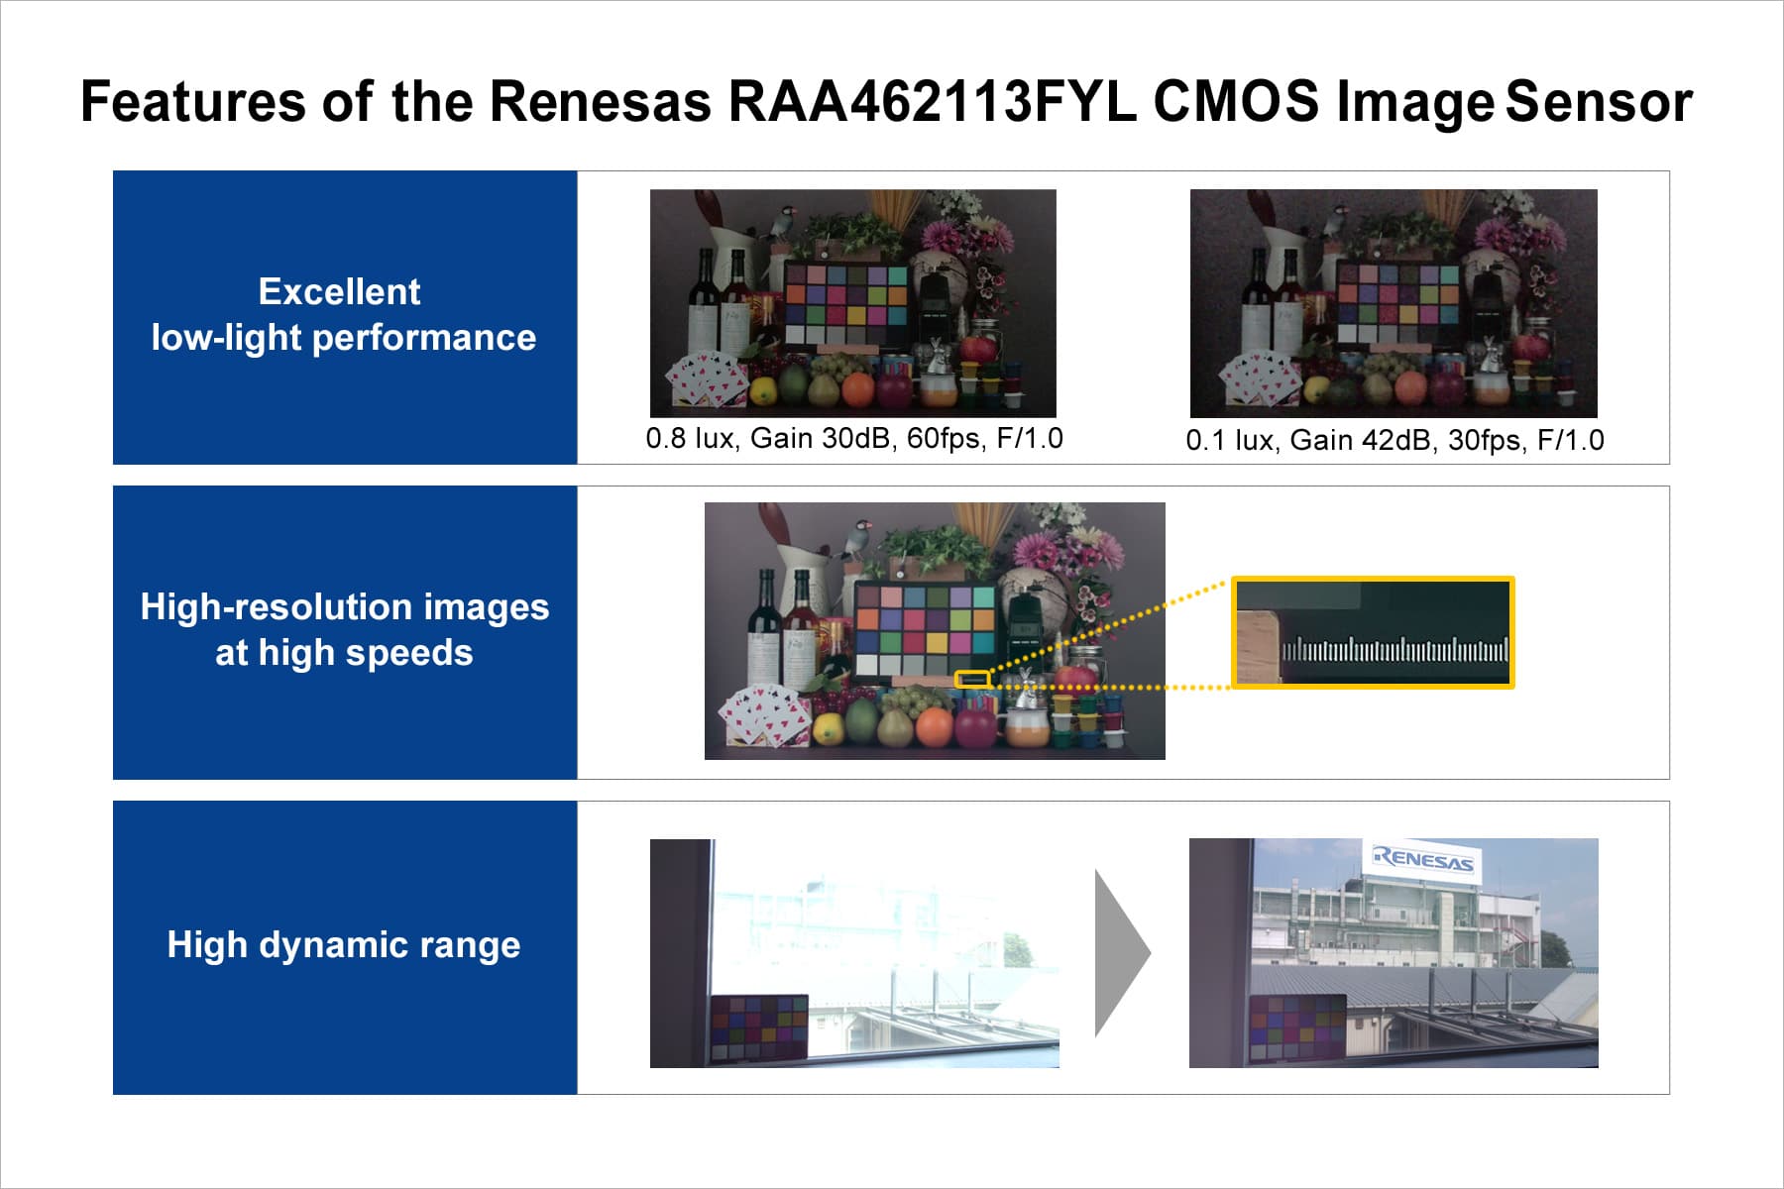1784x1189 pixels.
Task: Click the Renesas logo sign on the building
Action: [1422, 858]
